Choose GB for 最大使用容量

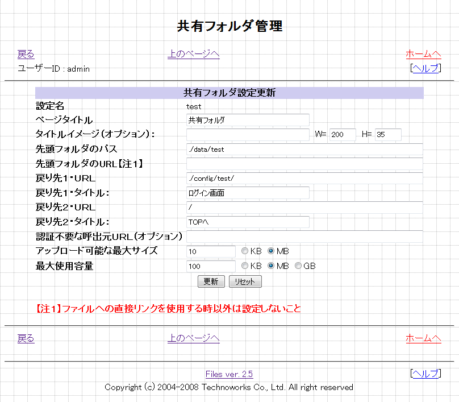pyautogui.click(x=298, y=266)
